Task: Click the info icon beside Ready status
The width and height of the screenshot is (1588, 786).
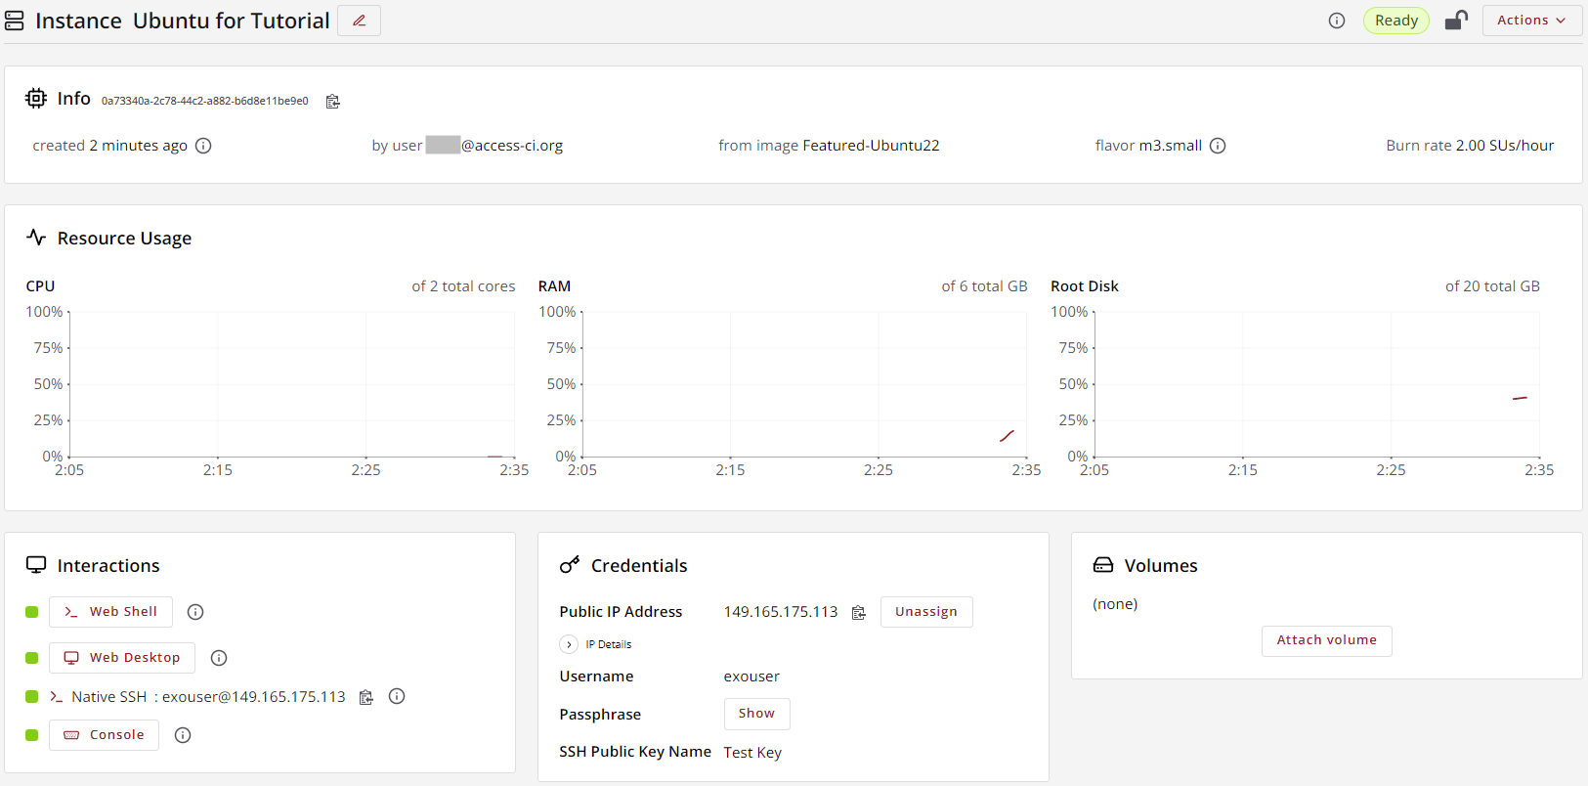Action: tap(1337, 21)
